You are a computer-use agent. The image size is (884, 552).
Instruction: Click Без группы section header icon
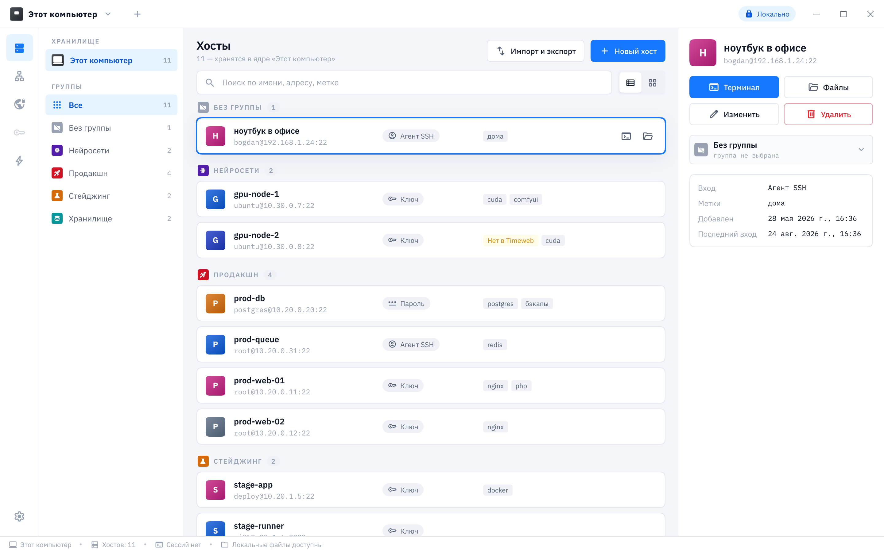[x=203, y=107]
